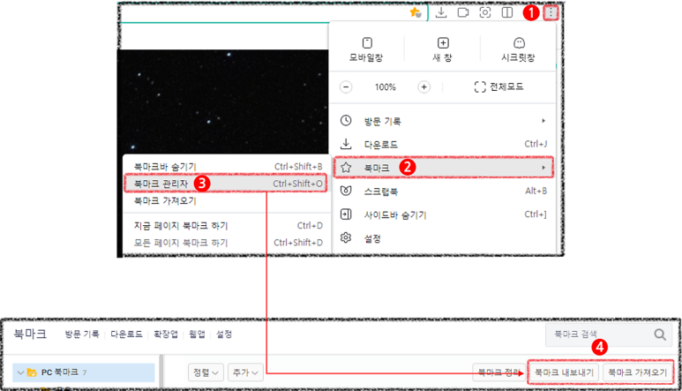Select 스크랩북 menu entry
This screenshot has height=391, width=682.
click(x=443, y=191)
